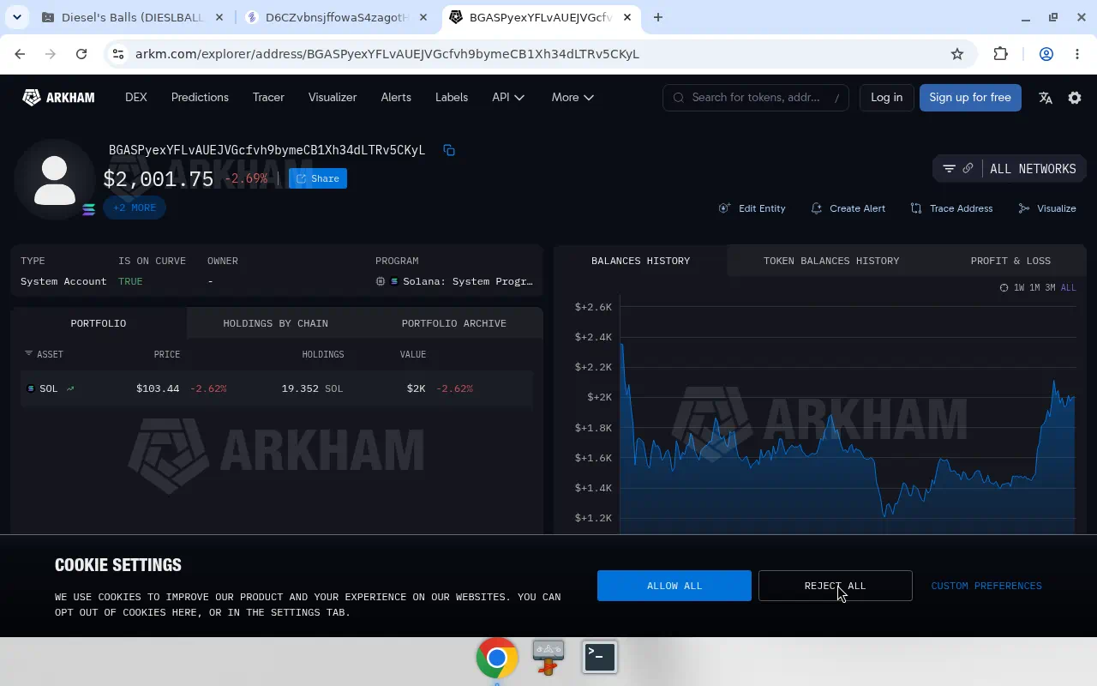
Task: Reload the page
Action: 81,54
